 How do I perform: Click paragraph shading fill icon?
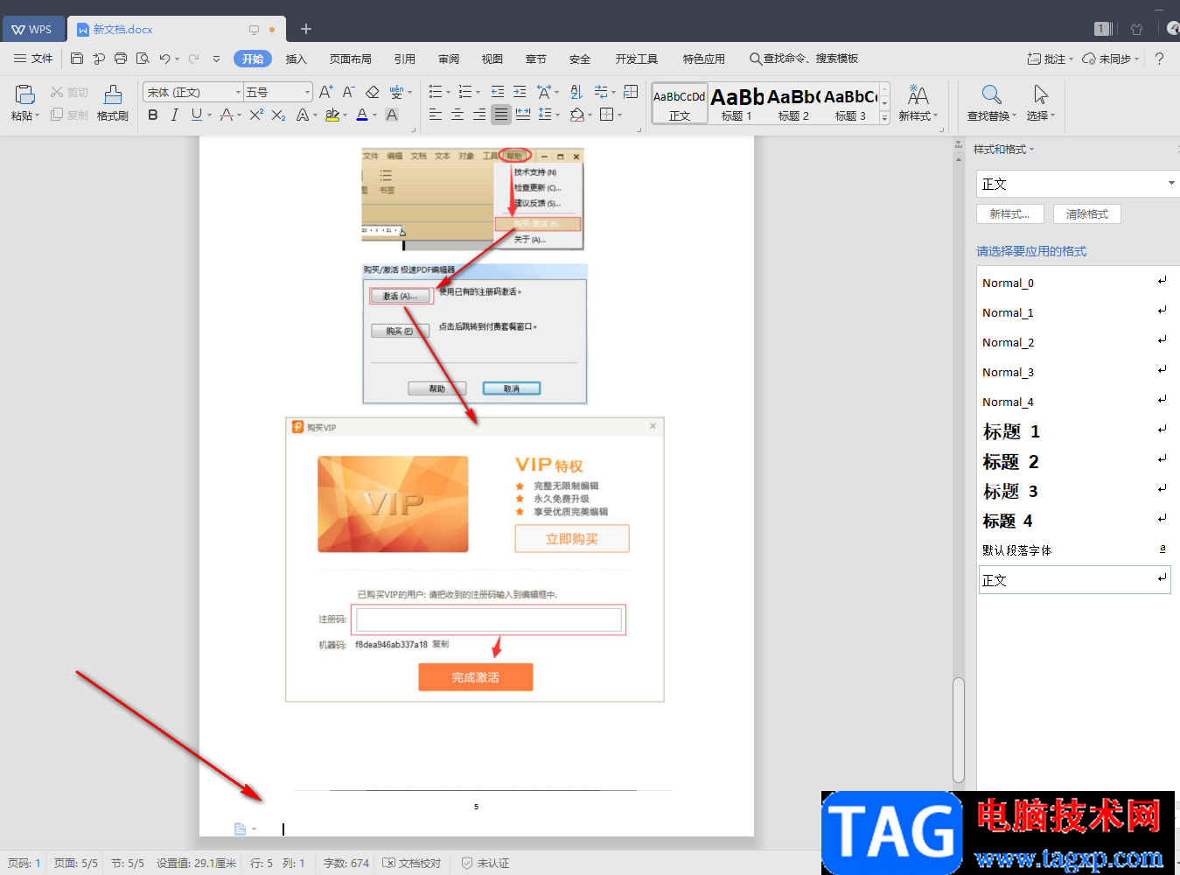pyautogui.click(x=576, y=115)
